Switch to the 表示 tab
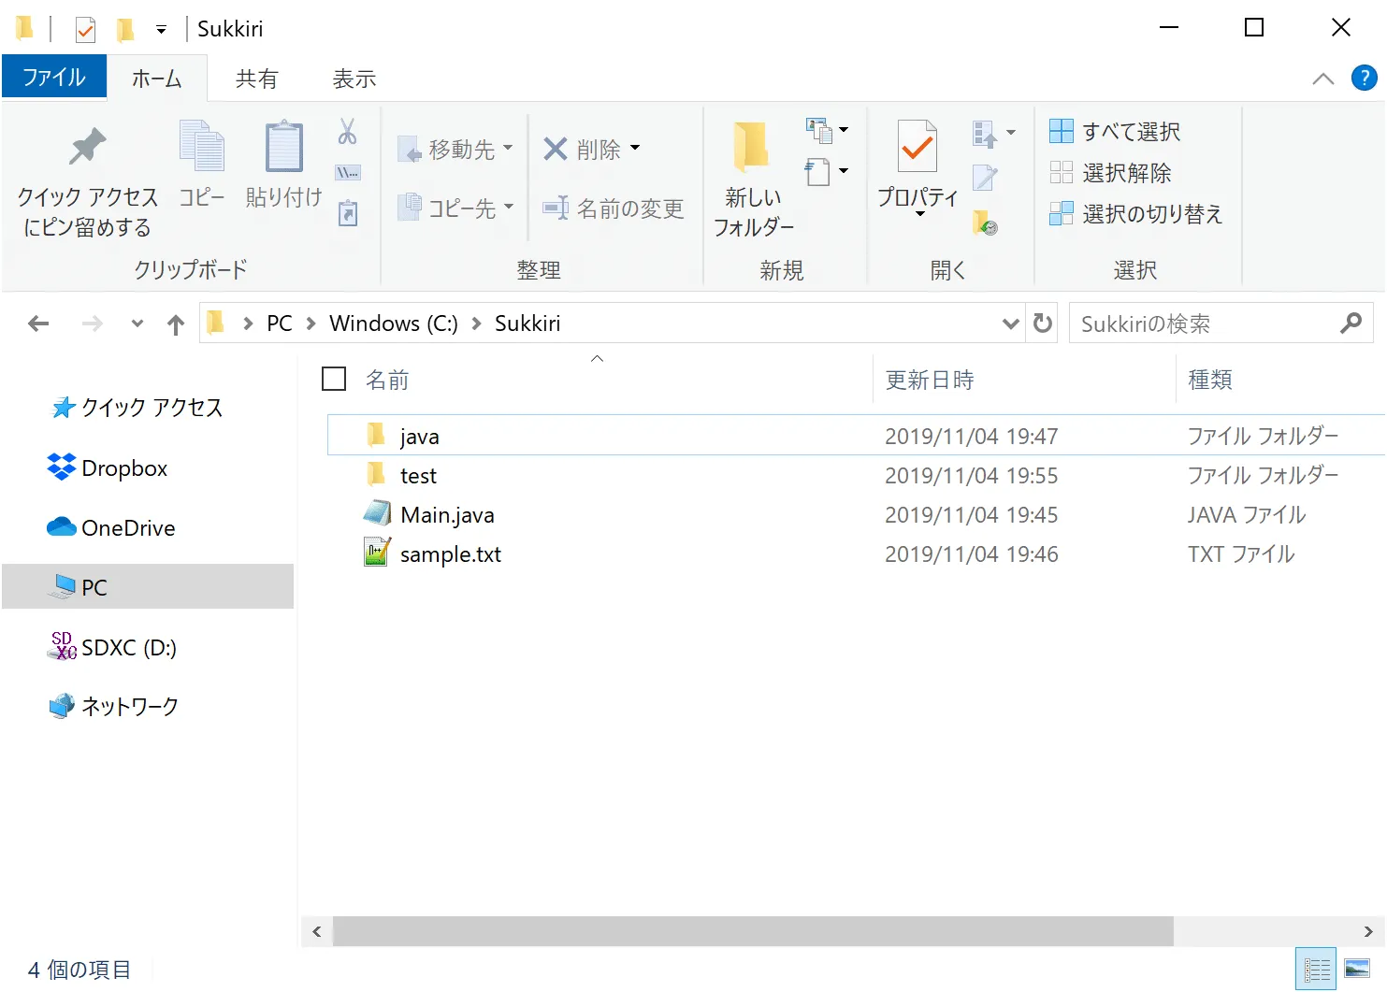Viewport: 1387px width, 992px height. 354,79
